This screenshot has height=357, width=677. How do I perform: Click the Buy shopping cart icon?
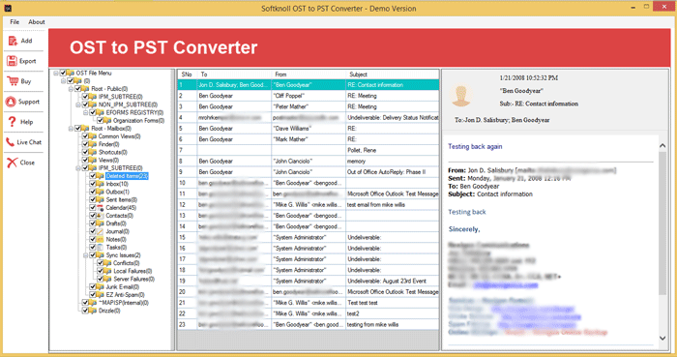13,81
